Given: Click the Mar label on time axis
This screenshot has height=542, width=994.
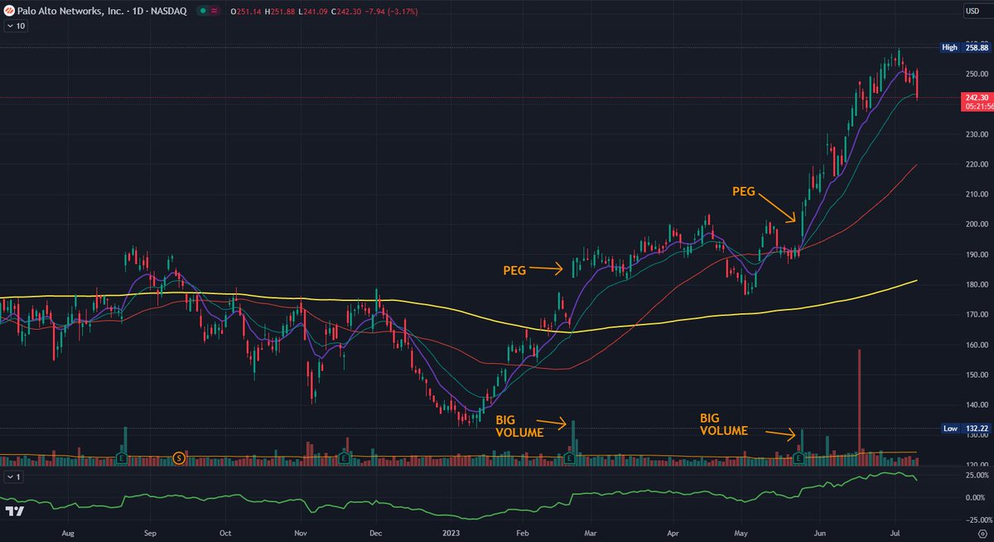Looking at the screenshot, I should 589,535.
